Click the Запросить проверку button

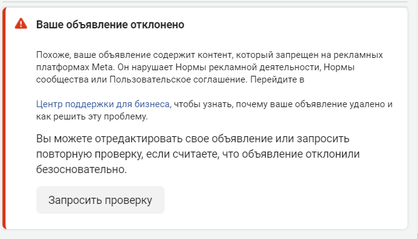[x=100, y=200]
